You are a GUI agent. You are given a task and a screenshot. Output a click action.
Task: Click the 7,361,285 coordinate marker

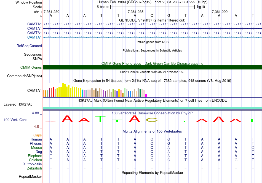coord(135,12)
